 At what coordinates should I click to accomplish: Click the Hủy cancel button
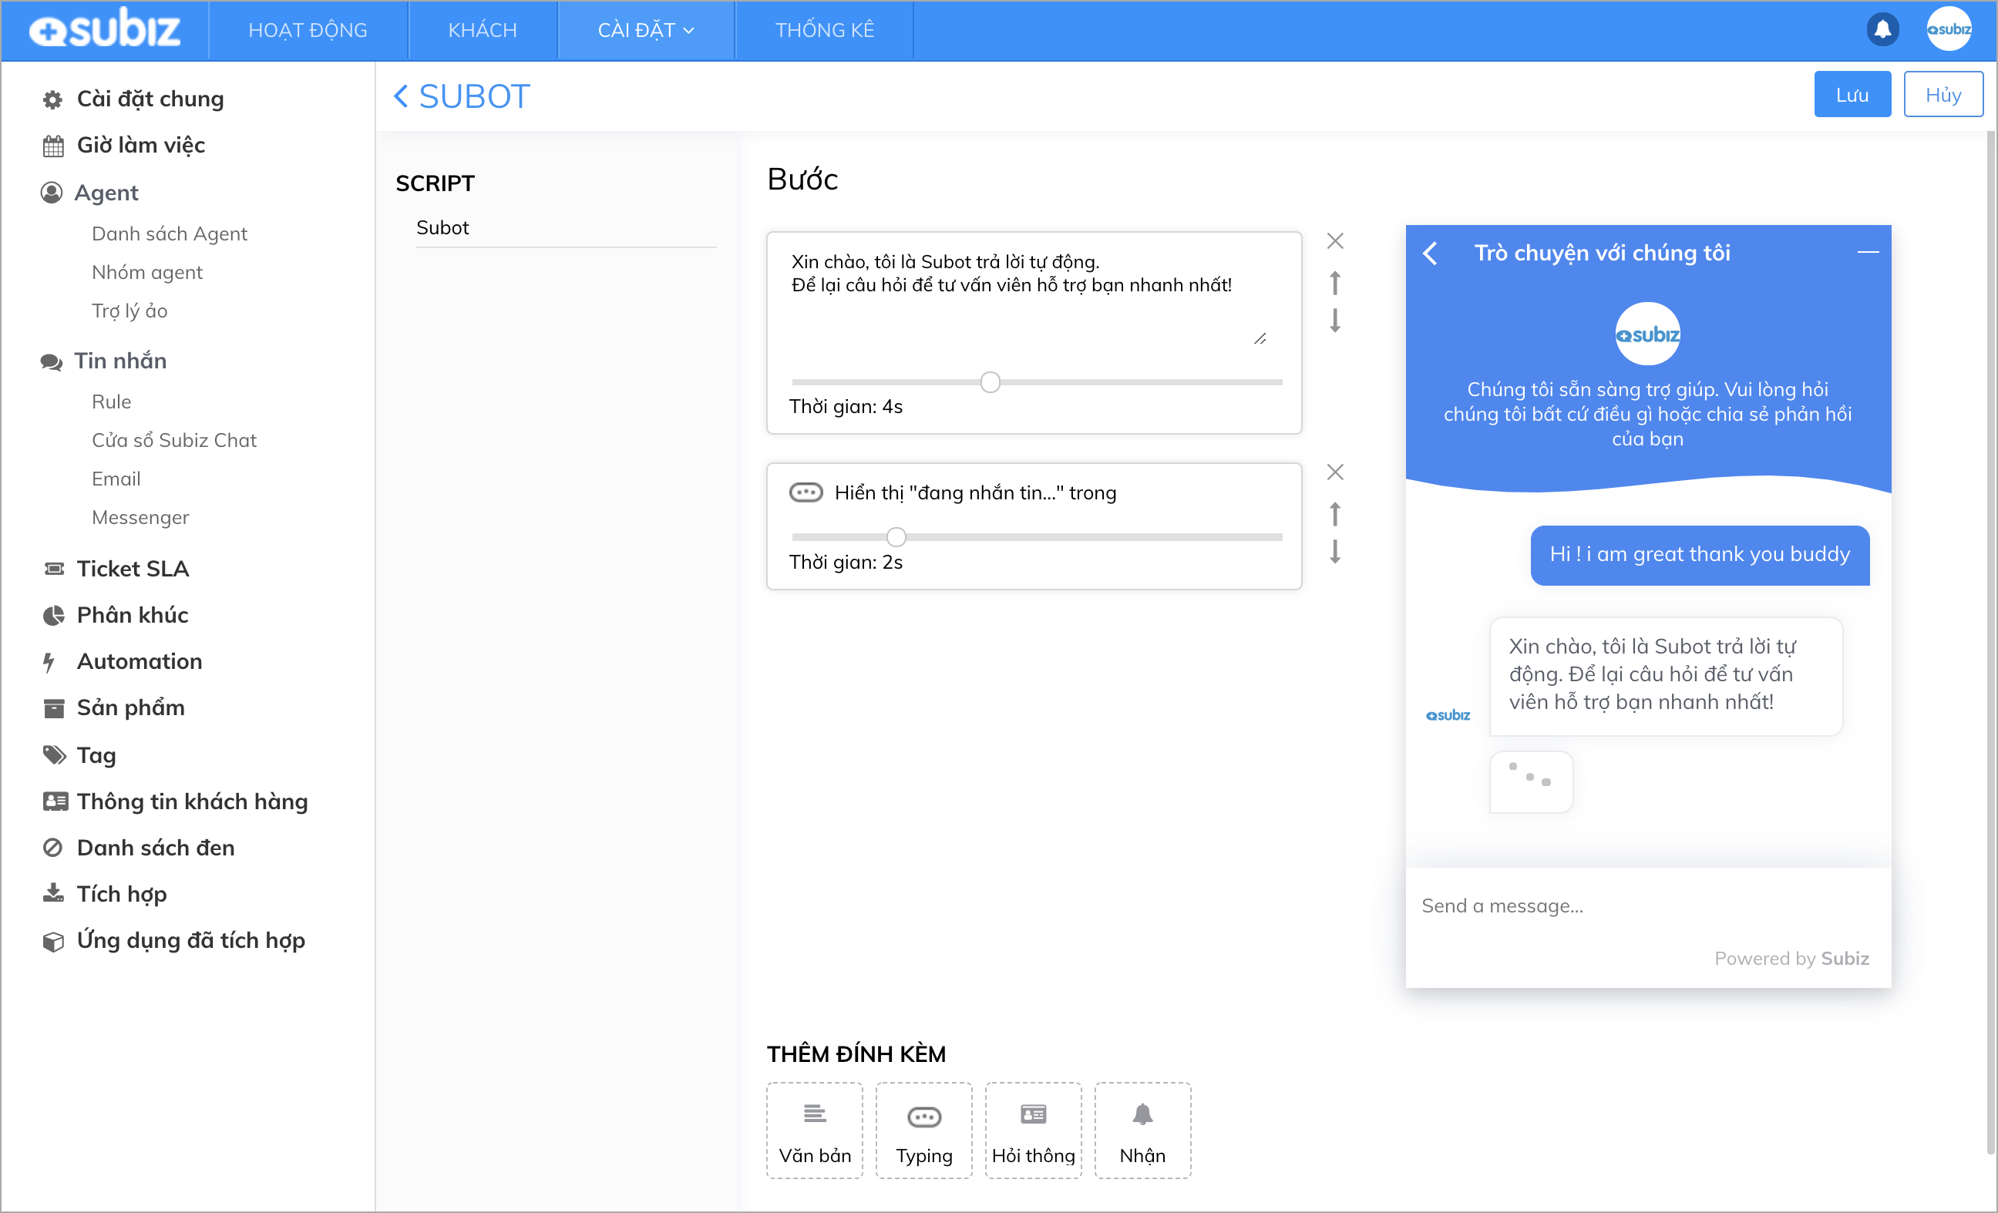click(1942, 95)
